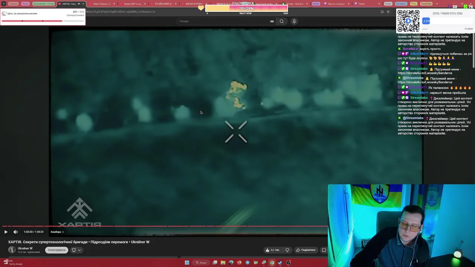
Task: Click the video title ХАРТІЯ. Секрети супертехнологічної бригади
Action: [x=79, y=242]
